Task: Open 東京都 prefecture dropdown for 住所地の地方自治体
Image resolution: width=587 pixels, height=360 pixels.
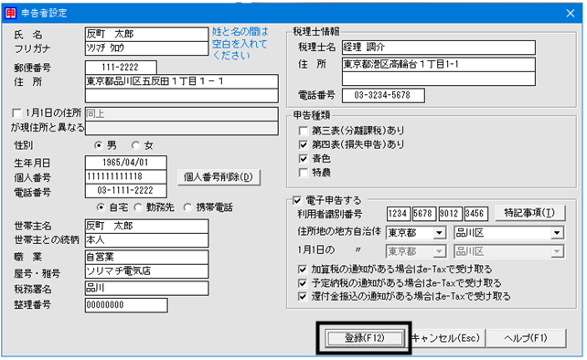Action: click(x=440, y=233)
